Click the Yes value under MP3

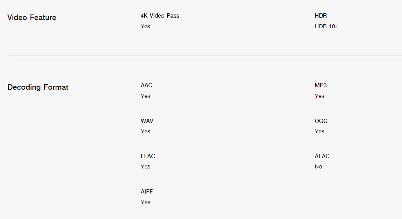point(319,96)
